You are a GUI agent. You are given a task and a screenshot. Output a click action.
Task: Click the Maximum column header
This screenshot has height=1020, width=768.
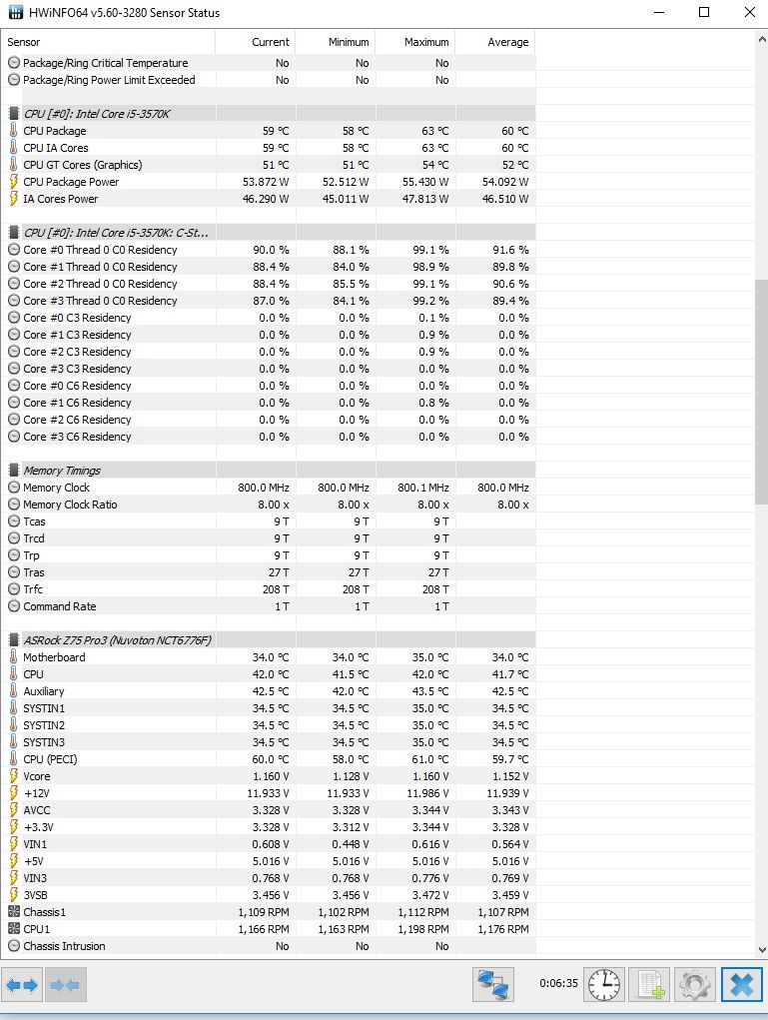pyautogui.click(x=415, y=42)
